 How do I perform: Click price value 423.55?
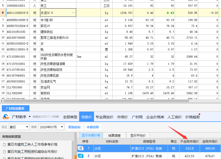click(x=190, y=156)
